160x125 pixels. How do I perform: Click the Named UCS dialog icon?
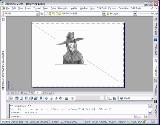(115, 98)
